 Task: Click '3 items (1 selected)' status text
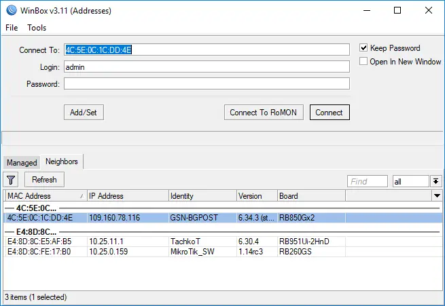(36, 297)
